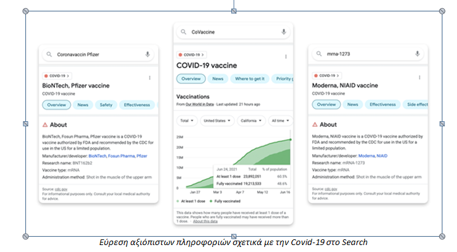Screen dimensions: 457x252
Task: Select the Safety tab on Pfizer card
Action: pyautogui.click(x=106, y=105)
